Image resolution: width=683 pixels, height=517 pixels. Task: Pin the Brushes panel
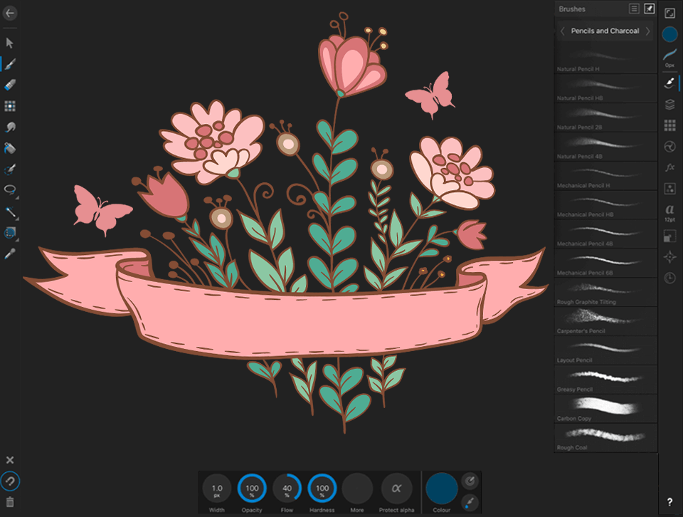(x=648, y=9)
